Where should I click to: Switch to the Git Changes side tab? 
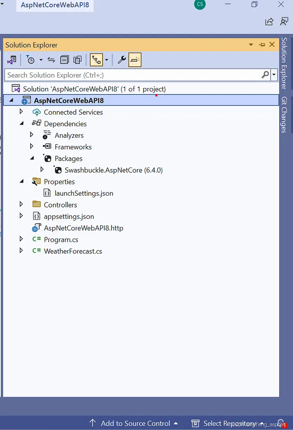(x=284, y=115)
